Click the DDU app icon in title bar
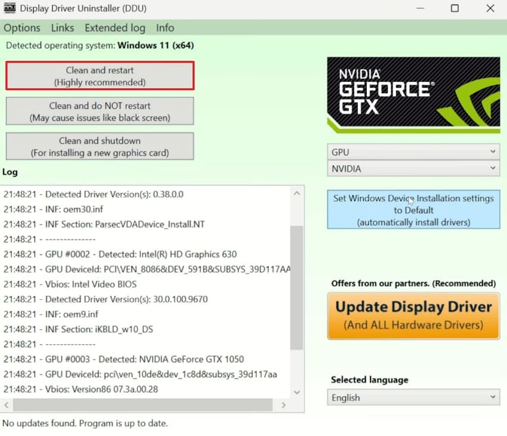 coord(10,8)
